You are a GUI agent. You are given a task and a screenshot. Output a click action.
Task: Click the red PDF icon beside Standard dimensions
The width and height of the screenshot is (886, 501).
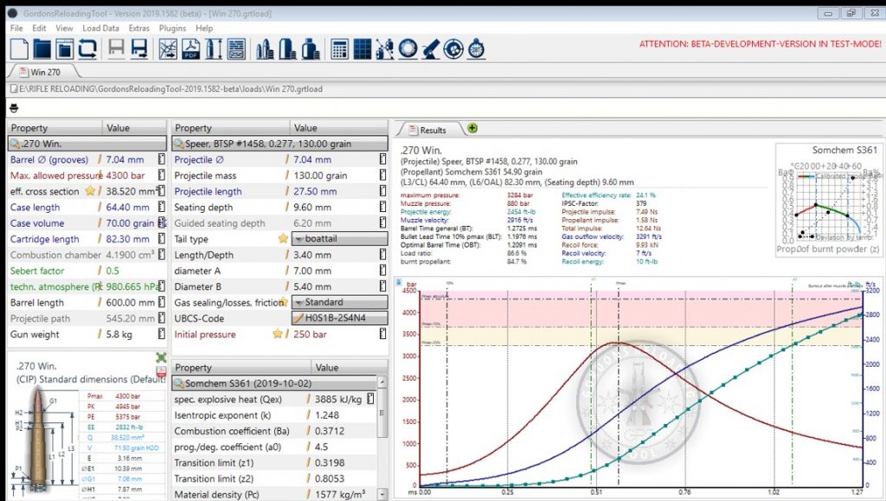pos(161,372)
